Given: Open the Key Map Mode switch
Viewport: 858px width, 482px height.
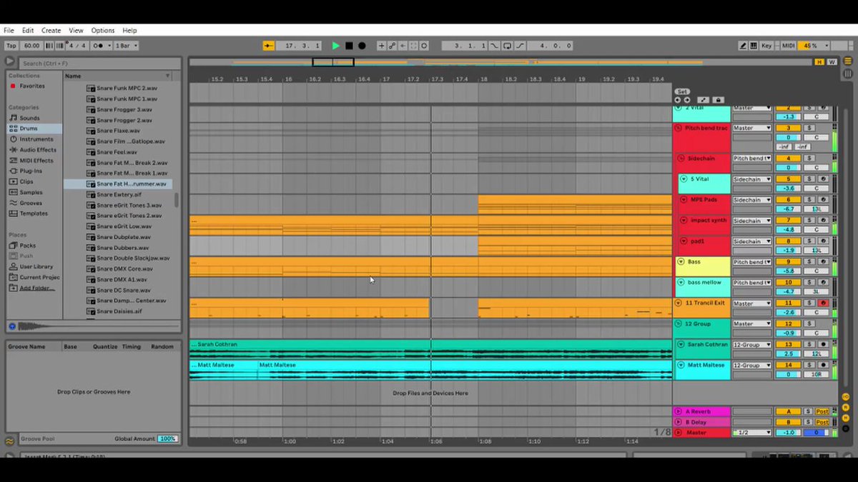Looking at the screenshot, I should (766, 46).
